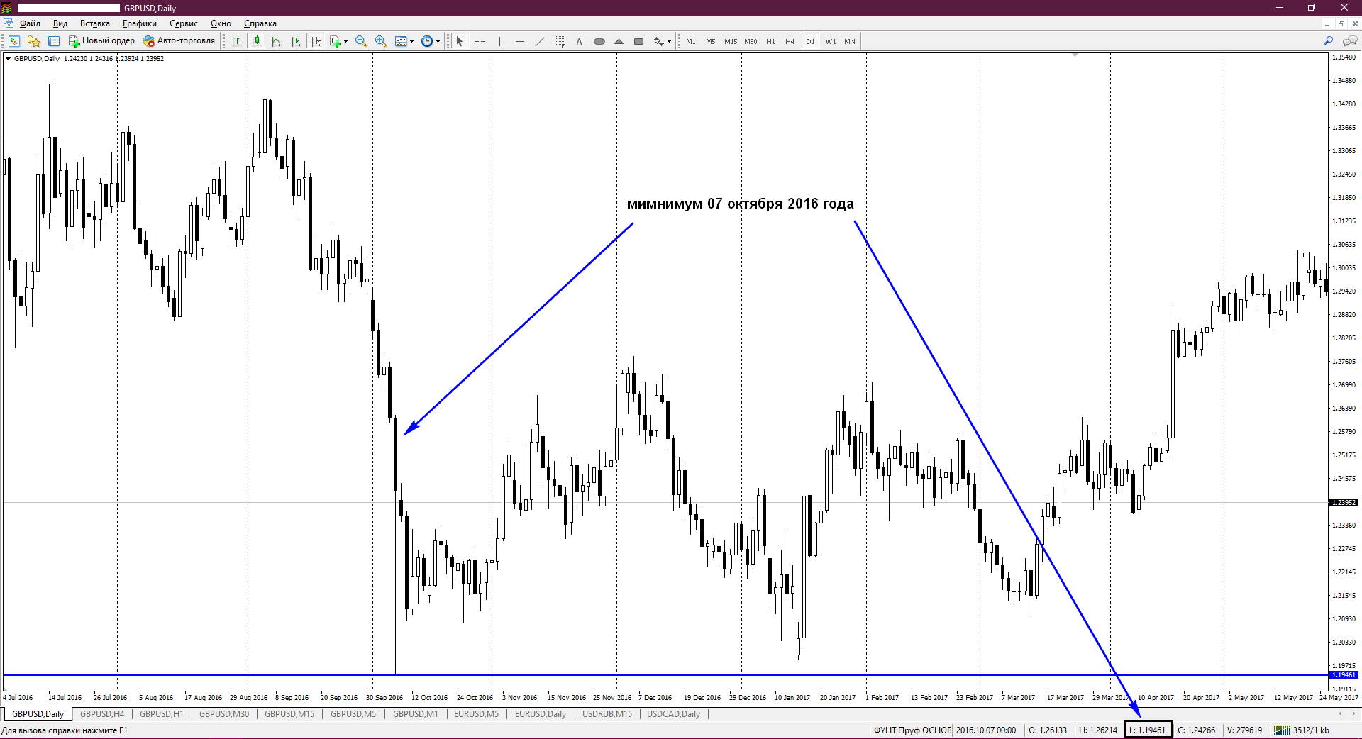This screenshot has width=1362, height=739.
Task: Select the Fibonacci Retracement tool
Action: tap(559, 41)
